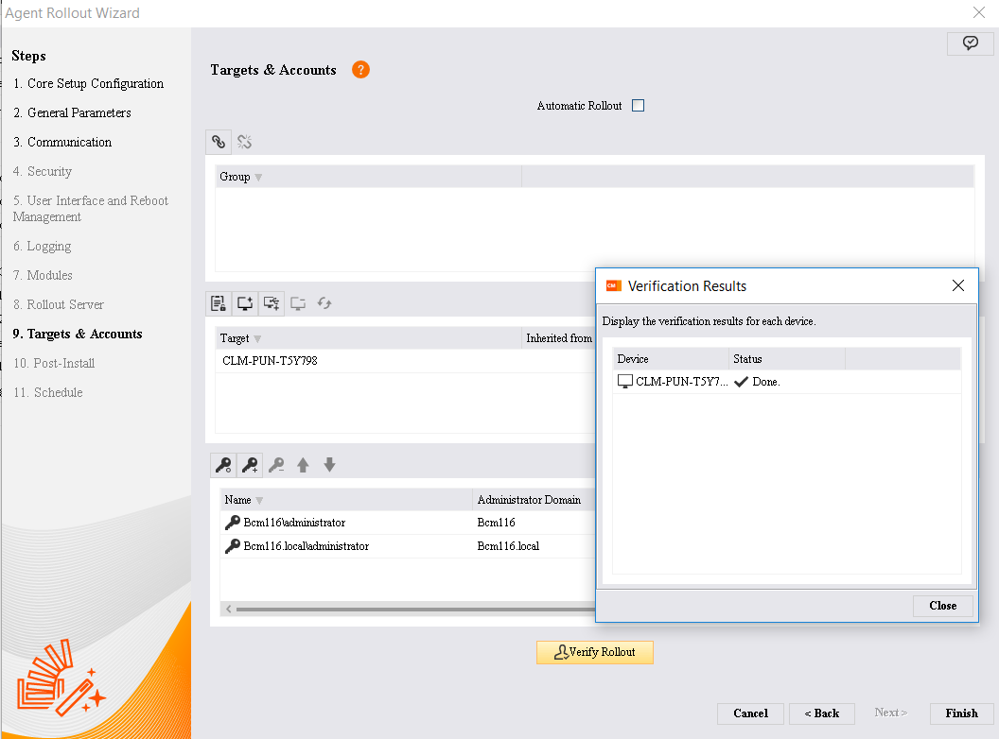Click the link group icon above Group table
The width and height of the screenshot is (999, 739).
click(x=219, y=143)
